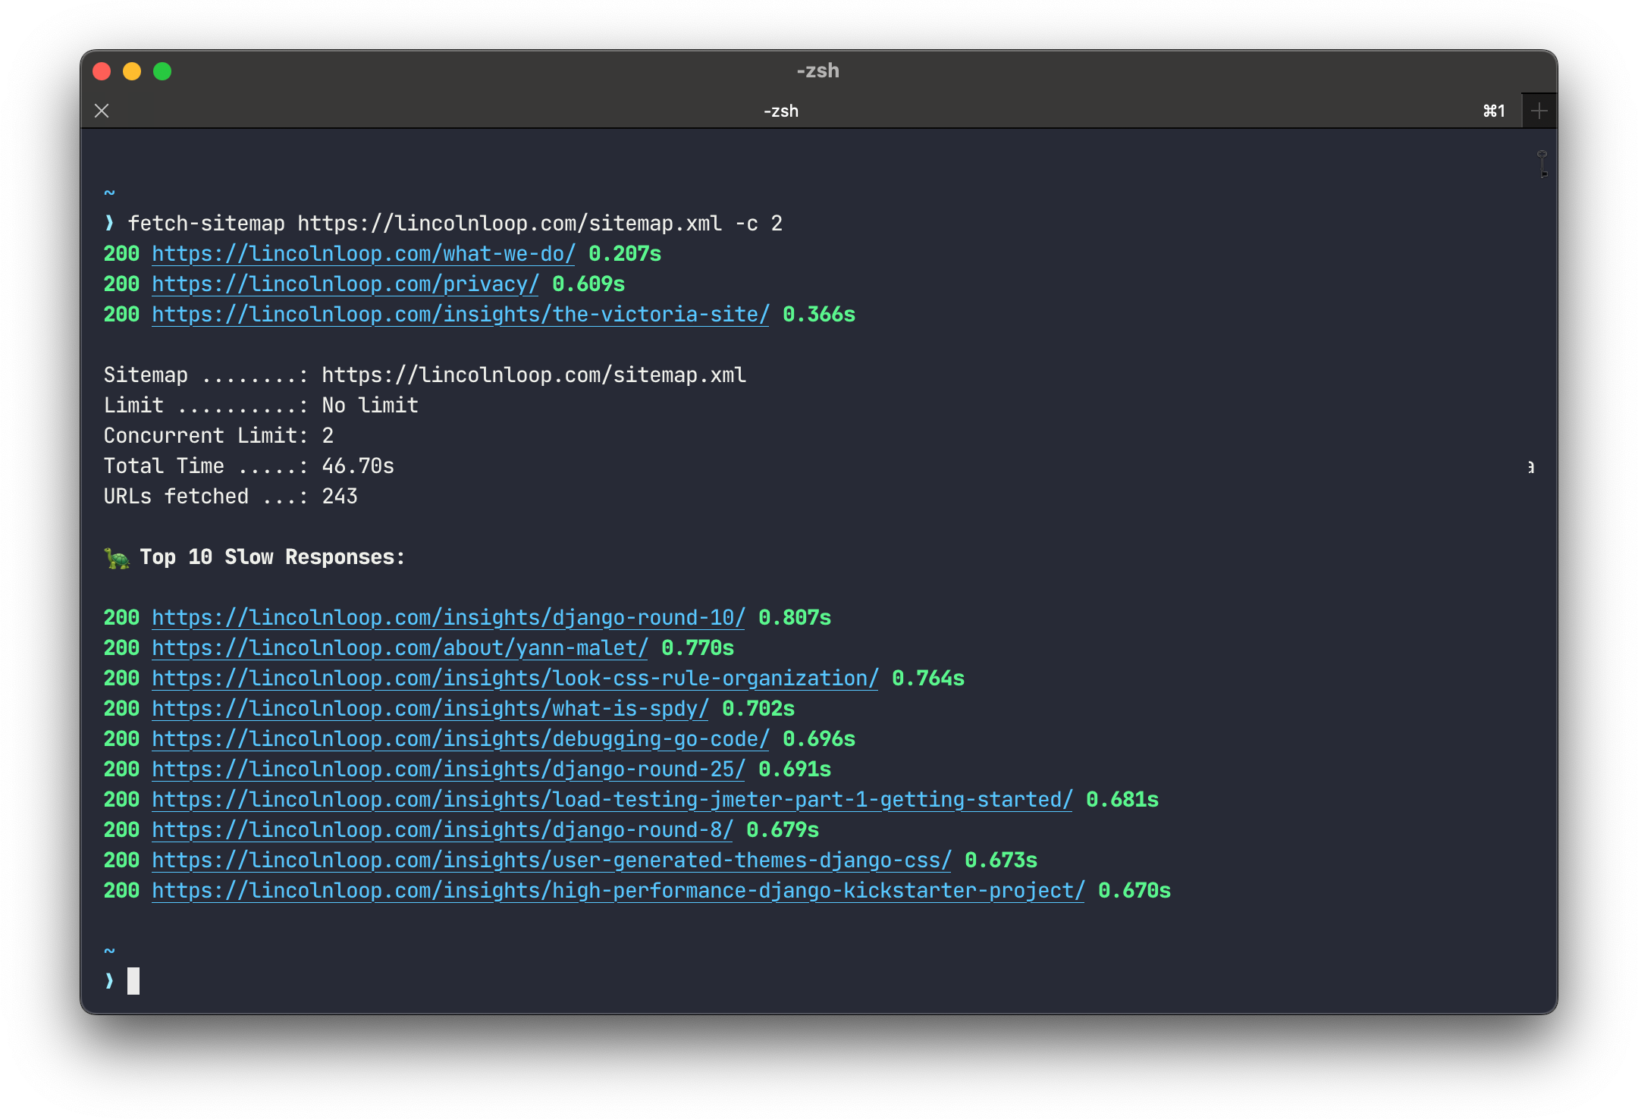Click the scroll marker icon at top right
This screenshot has height=1119, width=1638.
(x=1542, y=164)
